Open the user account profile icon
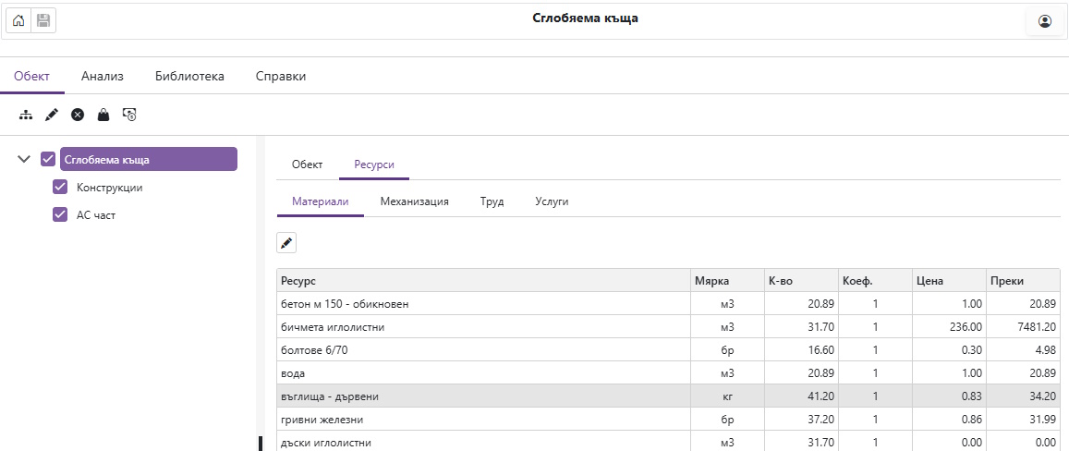The image size is (1069, 451). tap(1045, 21)
